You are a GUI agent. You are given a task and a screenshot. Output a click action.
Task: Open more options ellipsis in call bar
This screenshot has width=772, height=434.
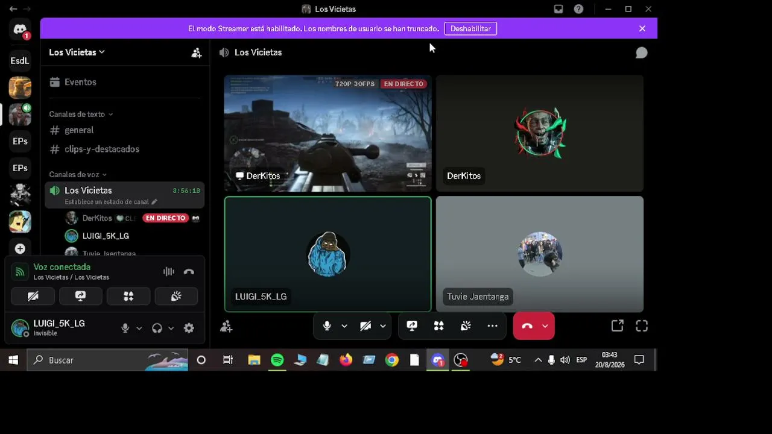[492, 326]
